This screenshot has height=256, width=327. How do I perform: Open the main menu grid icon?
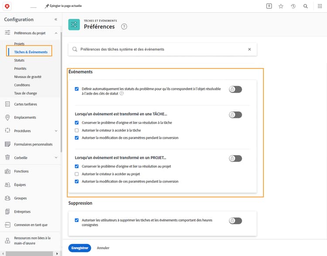pyautogui.click(x=320, y=6)
